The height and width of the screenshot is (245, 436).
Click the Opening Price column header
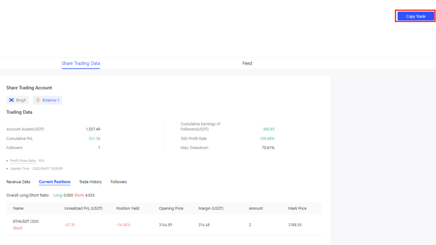coord(171,208)
